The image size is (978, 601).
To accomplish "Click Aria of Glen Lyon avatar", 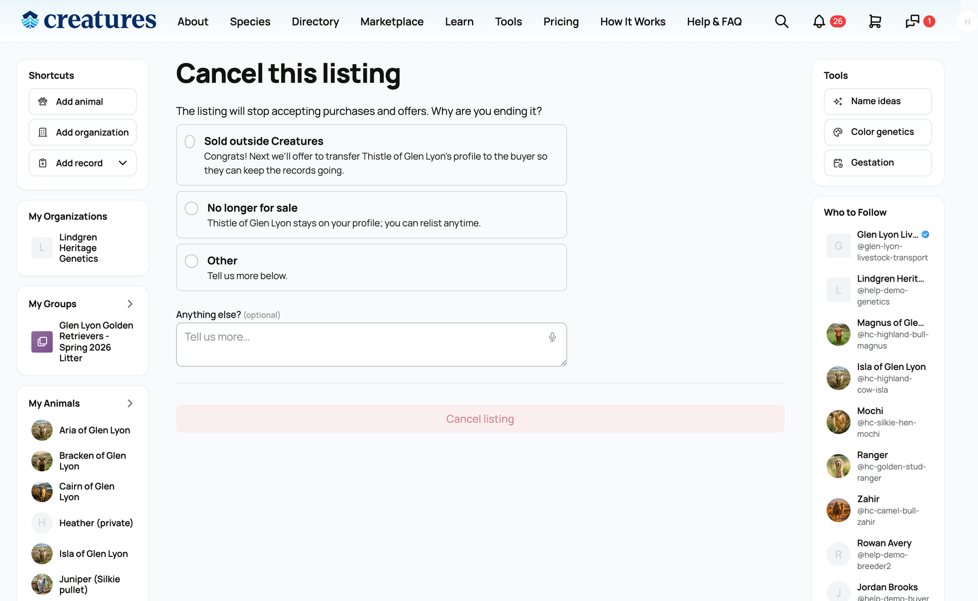I will [42, 430].
